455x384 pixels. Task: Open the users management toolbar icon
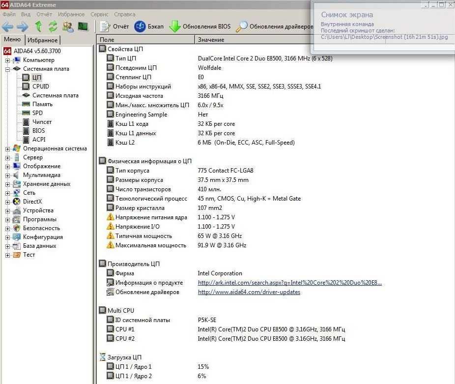(68, 27)
